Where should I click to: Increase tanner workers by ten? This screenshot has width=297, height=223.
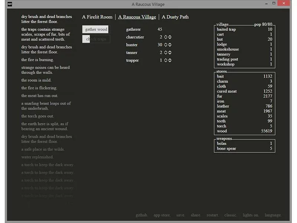[170, 51]
